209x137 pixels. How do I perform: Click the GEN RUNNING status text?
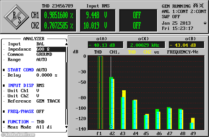point(176,6)
